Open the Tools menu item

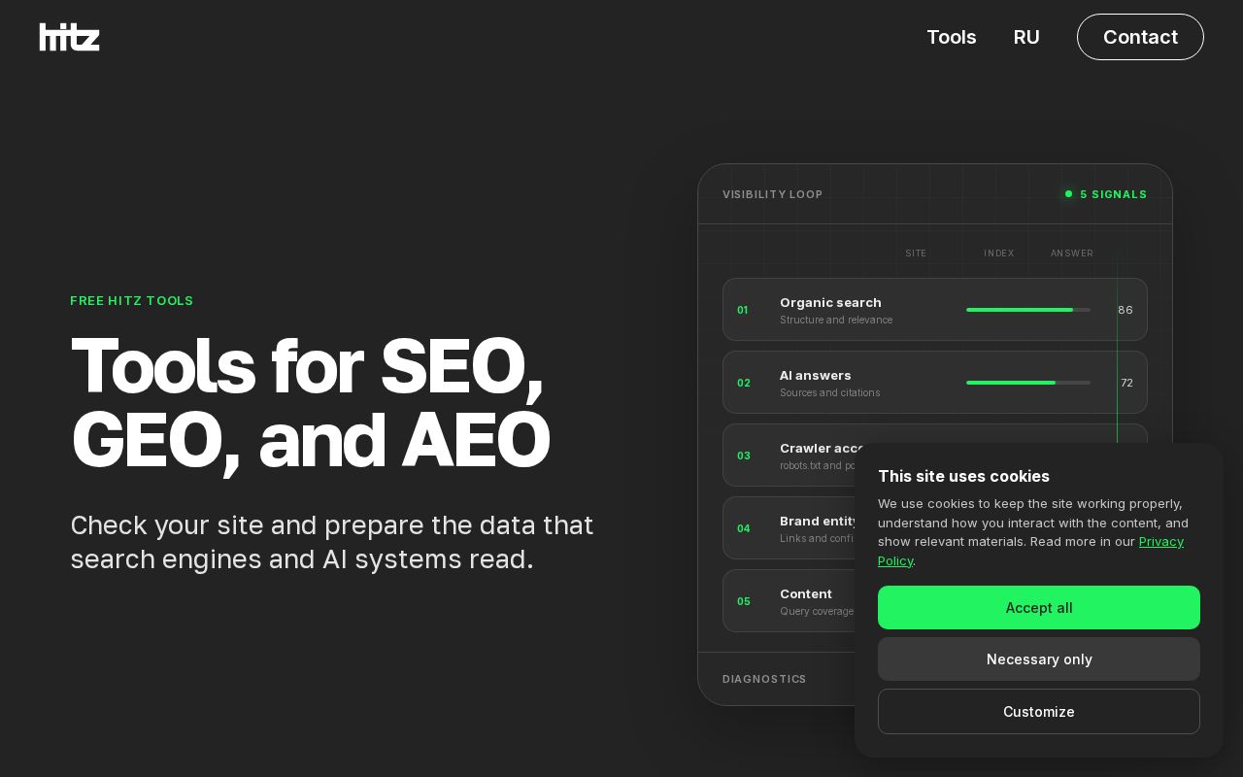[x=951, y=37]
